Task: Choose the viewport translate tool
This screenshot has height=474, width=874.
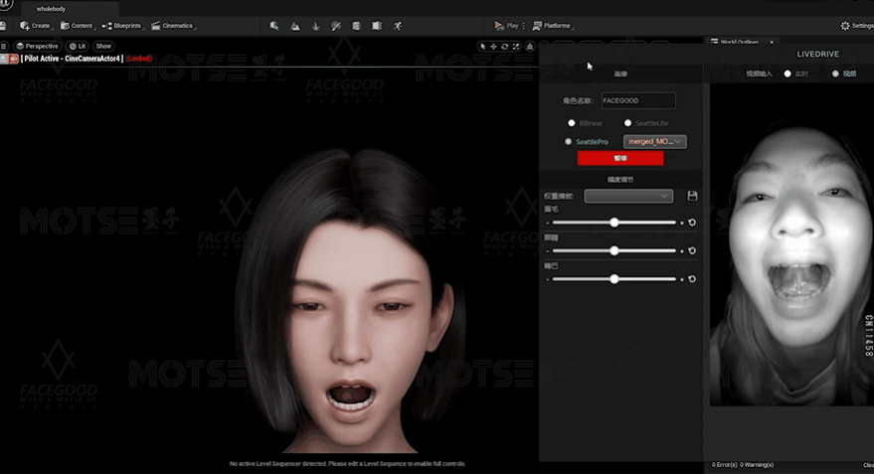Action: pyautogui.click(x=493, y=47)
